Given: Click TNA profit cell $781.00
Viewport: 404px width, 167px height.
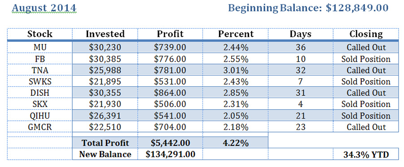Looking at the screenshot, I should click(x=170, y=70).
